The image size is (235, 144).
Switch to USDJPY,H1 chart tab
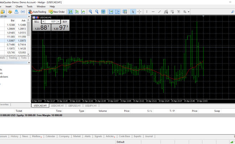tap(91, 105)
